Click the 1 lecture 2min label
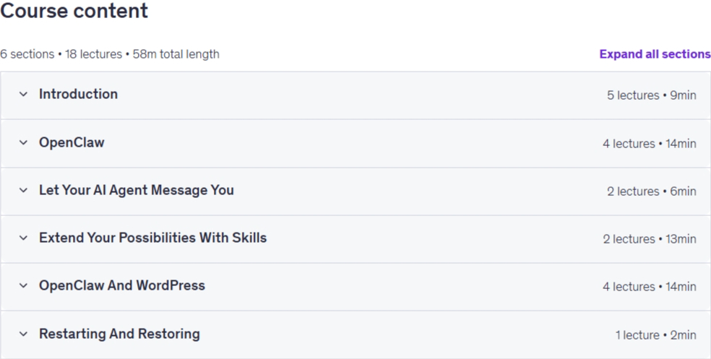The width and height of the screenshot is (711, 359). point(655,335)
